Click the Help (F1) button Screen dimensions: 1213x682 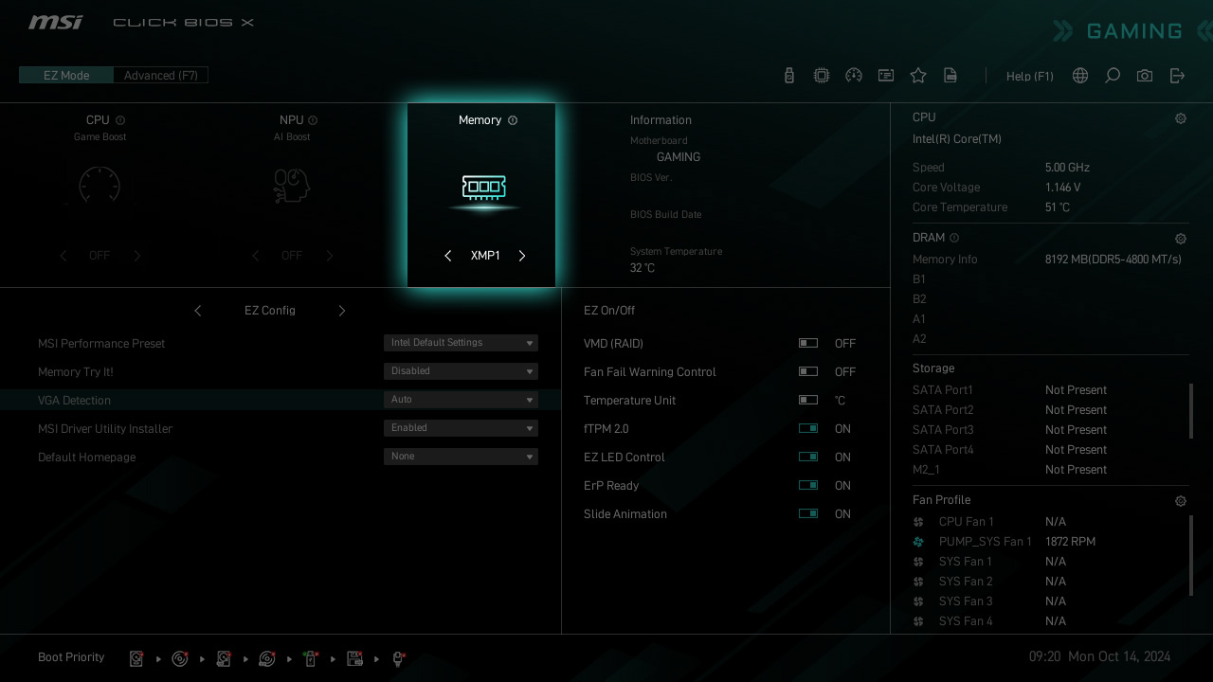click(x=1029, y=77)
